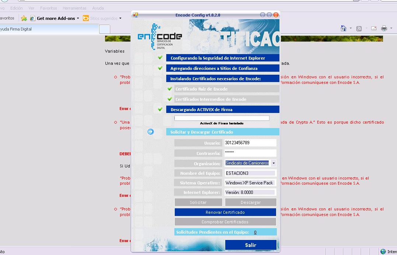397x255 pixels.
Task: Click the RSS feeds icon
Action: pos(359,28)
